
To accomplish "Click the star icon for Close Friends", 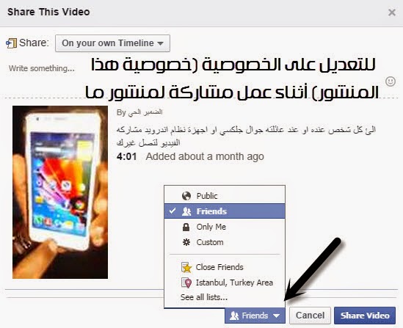I will tap(186, 267).
